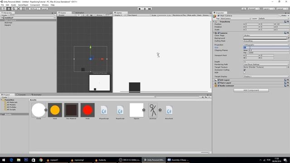Open the Component menu
This screenshot has height=163, width=290.
[35, 5]
